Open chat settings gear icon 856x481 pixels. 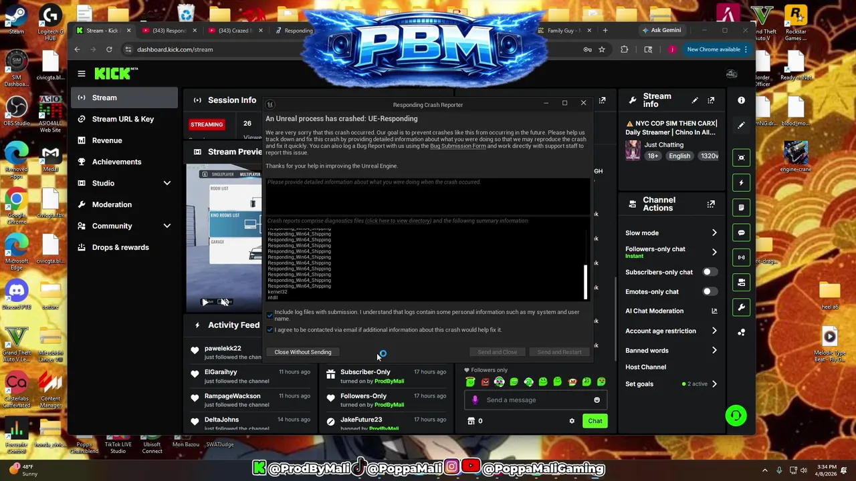click(572, 421)
